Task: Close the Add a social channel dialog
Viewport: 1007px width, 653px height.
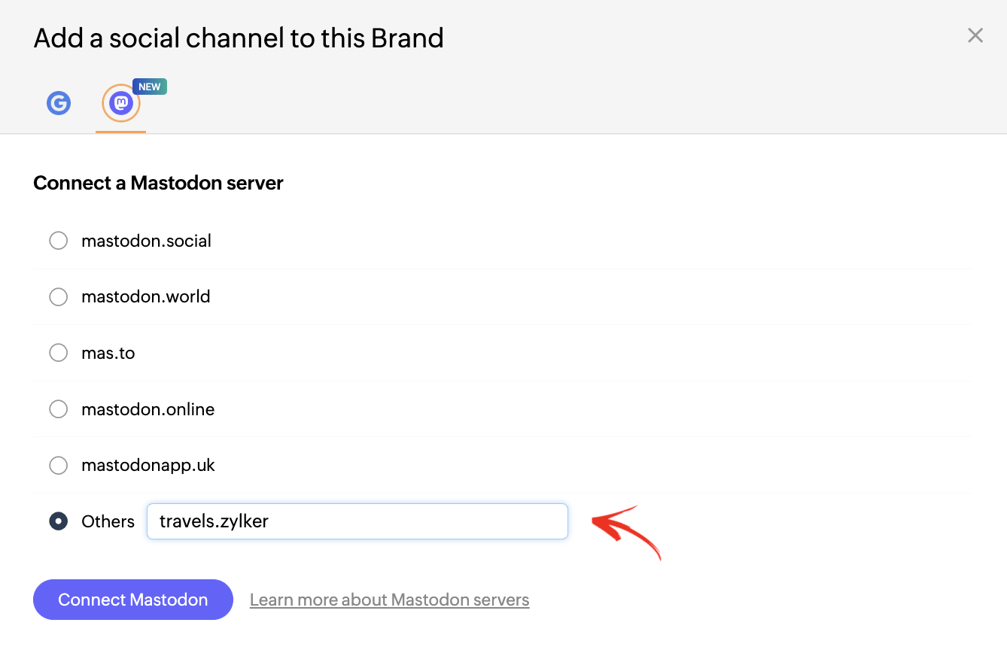Action: (x=975, y=35)
